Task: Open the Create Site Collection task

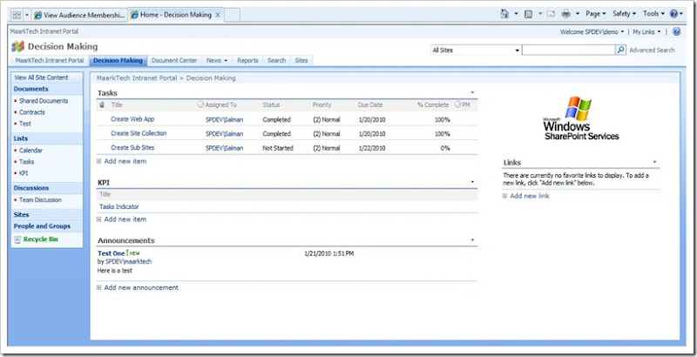Action: coord(139,133)
